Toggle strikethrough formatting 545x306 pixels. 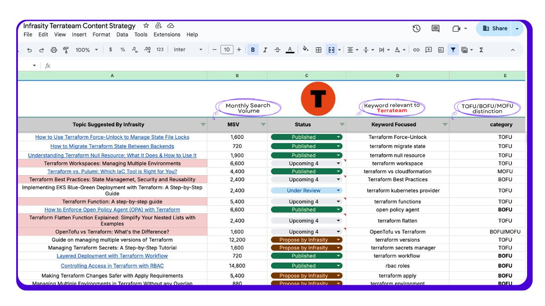pyautogui.click(x=277, y=50)
